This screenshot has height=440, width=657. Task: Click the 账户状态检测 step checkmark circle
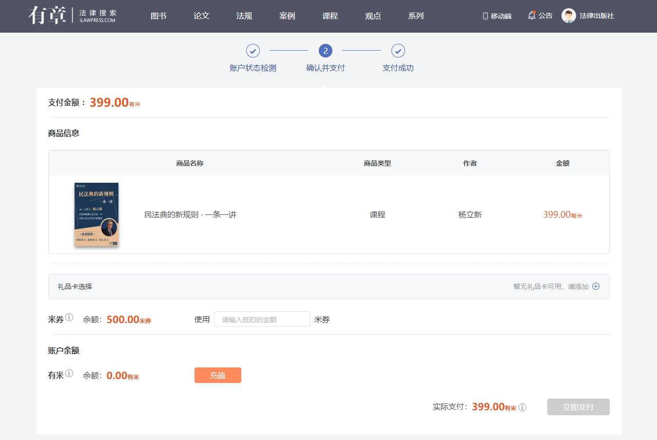click(252, 51)
